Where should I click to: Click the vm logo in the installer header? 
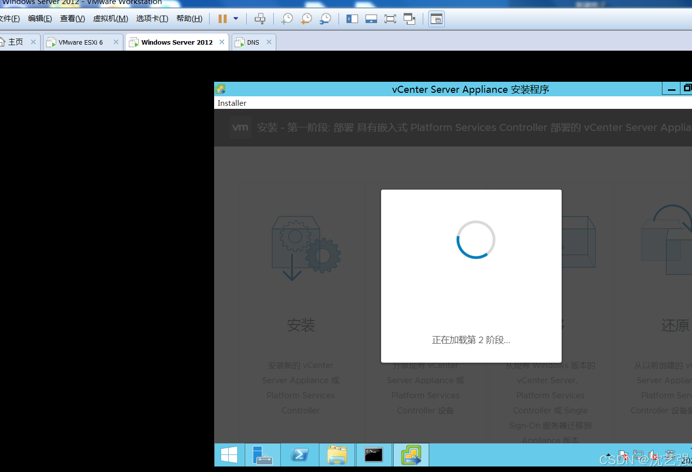(240, 127)
